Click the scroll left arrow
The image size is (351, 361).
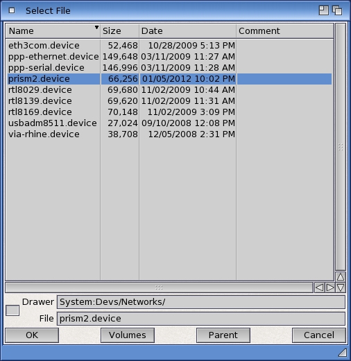tap(319, 288)
